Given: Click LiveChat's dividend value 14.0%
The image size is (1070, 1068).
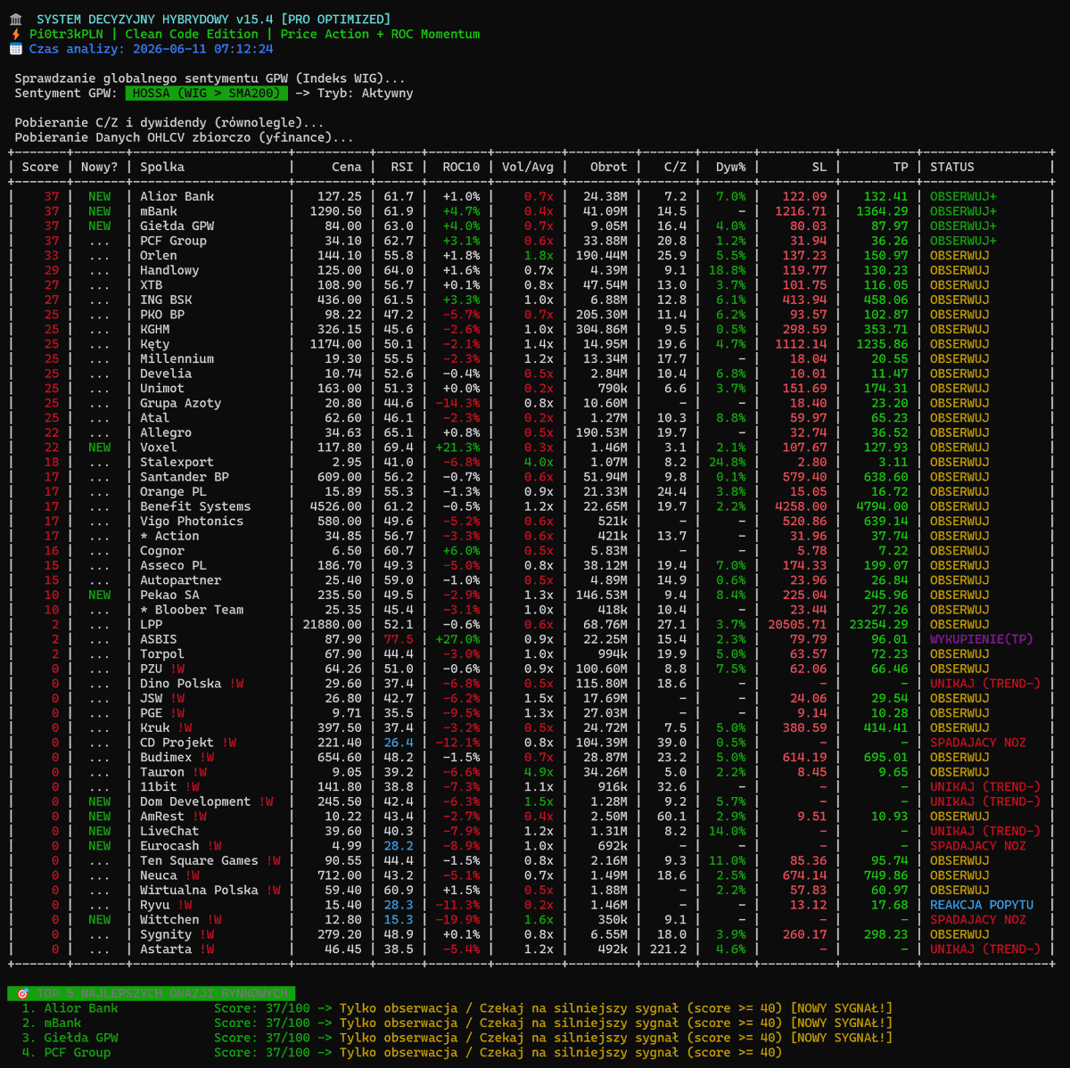Looking at the screenshot, I should [x=728, y=831].
